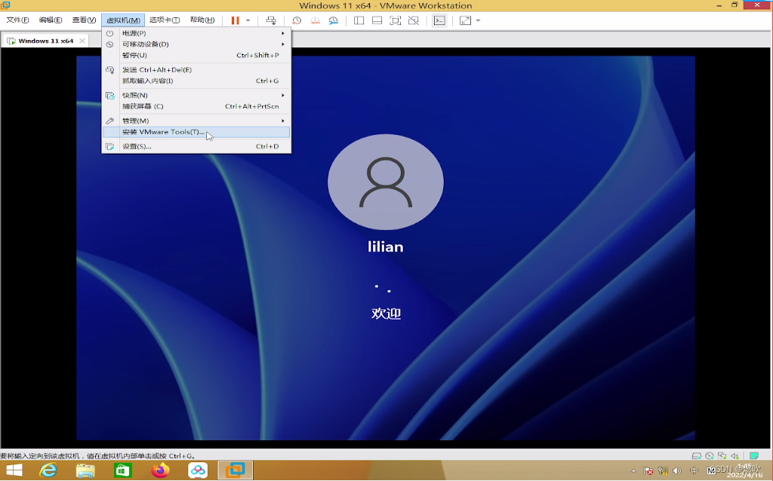Click the network adapter status bar icon
This screenshot has height=481, width=773.
point(722,456)
